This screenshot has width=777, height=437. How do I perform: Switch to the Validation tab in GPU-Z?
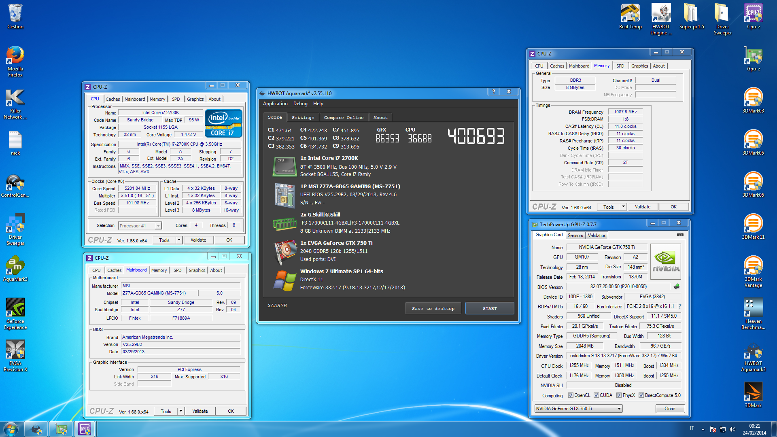coord(597,235)
